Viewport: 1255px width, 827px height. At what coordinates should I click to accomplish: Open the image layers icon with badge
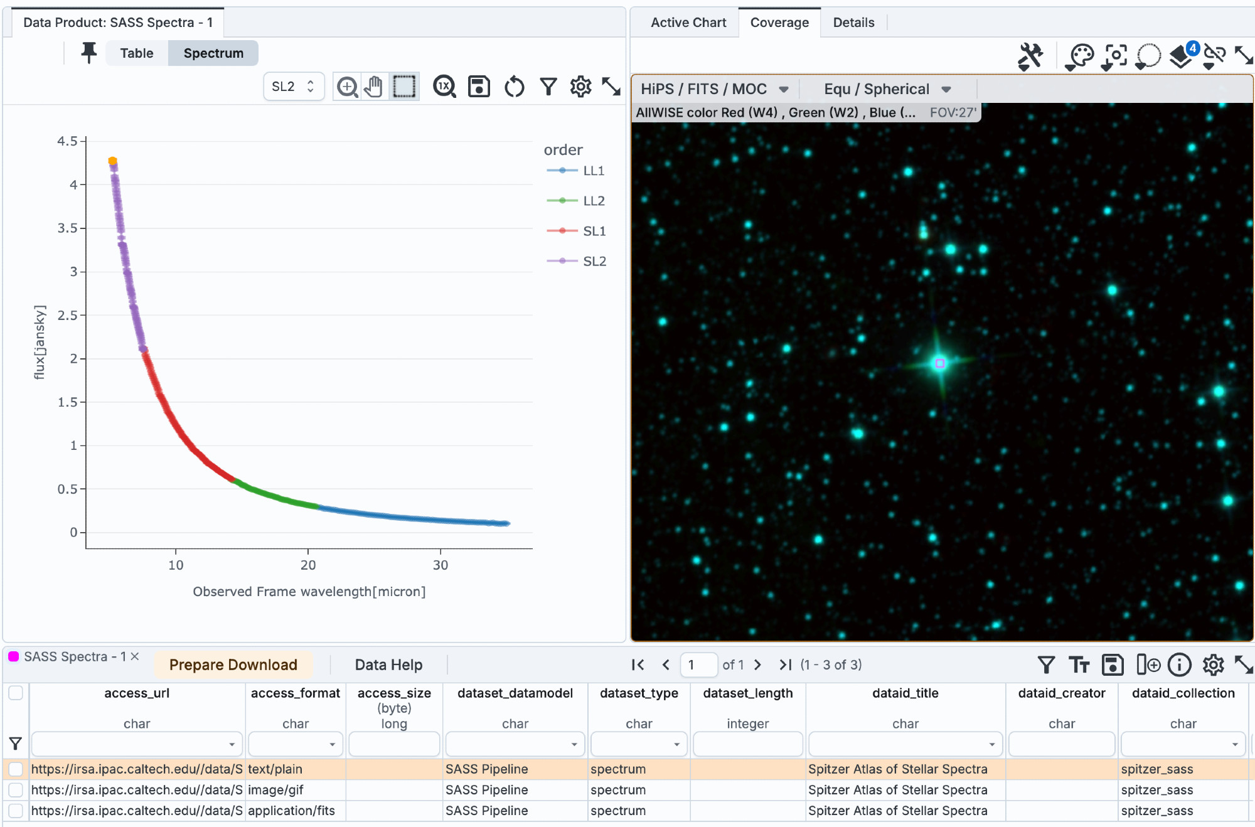coord(1182,56)
